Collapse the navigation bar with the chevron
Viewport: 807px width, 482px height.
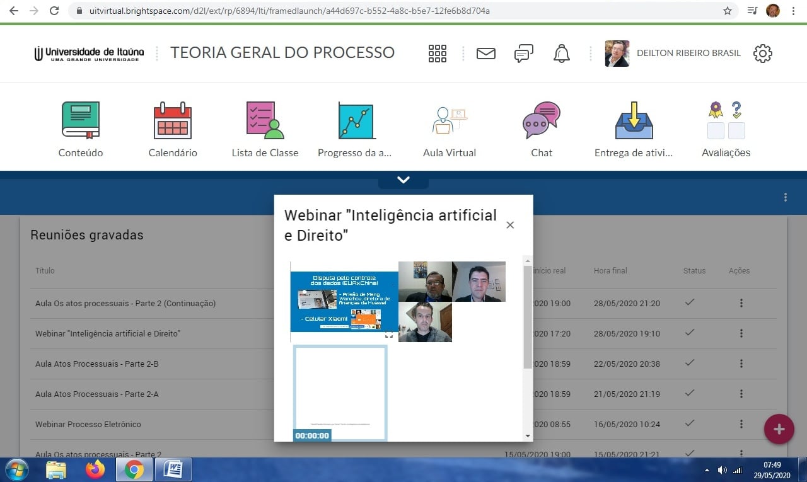pos(403,179)
